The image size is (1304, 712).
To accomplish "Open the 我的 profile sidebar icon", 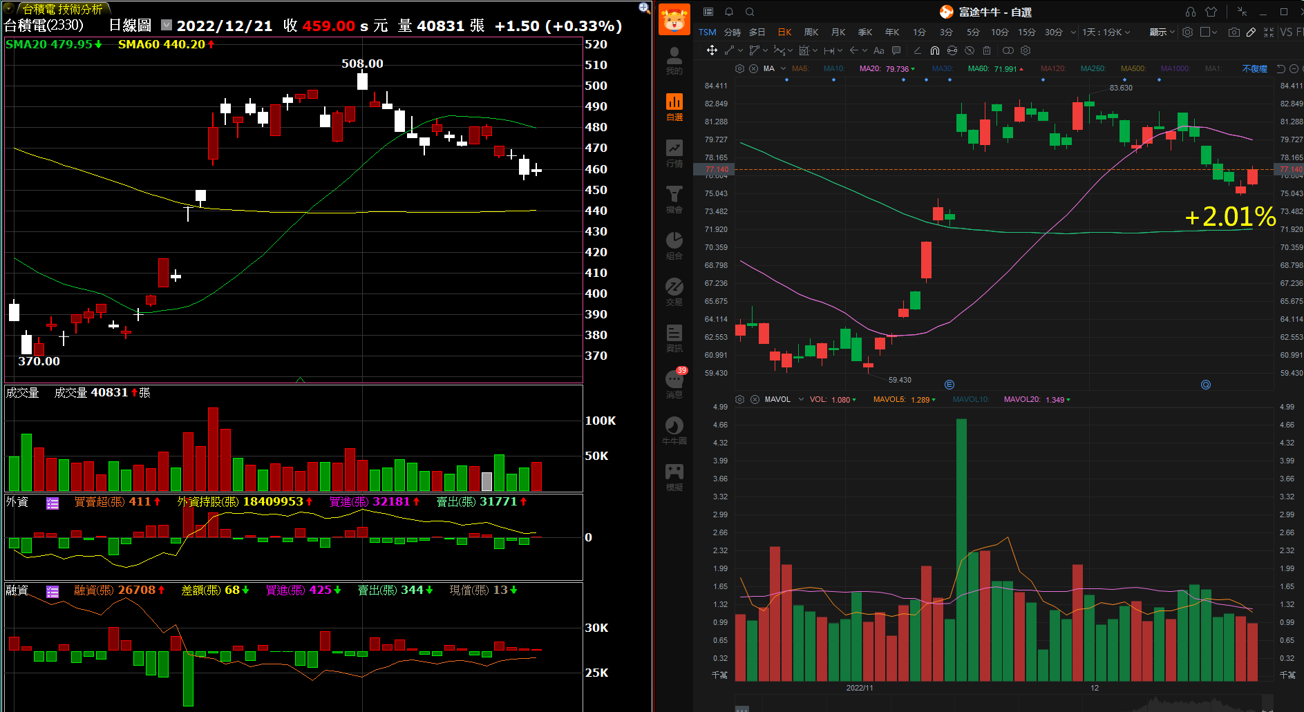I will pos(674,61).
